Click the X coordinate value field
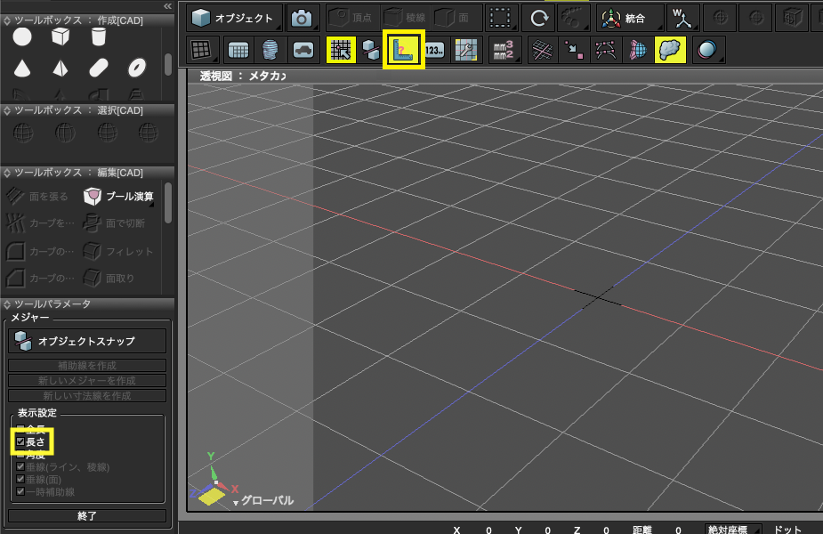 tap(488, 530)
